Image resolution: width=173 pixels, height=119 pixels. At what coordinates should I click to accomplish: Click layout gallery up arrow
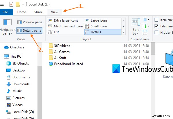point(124,21)
